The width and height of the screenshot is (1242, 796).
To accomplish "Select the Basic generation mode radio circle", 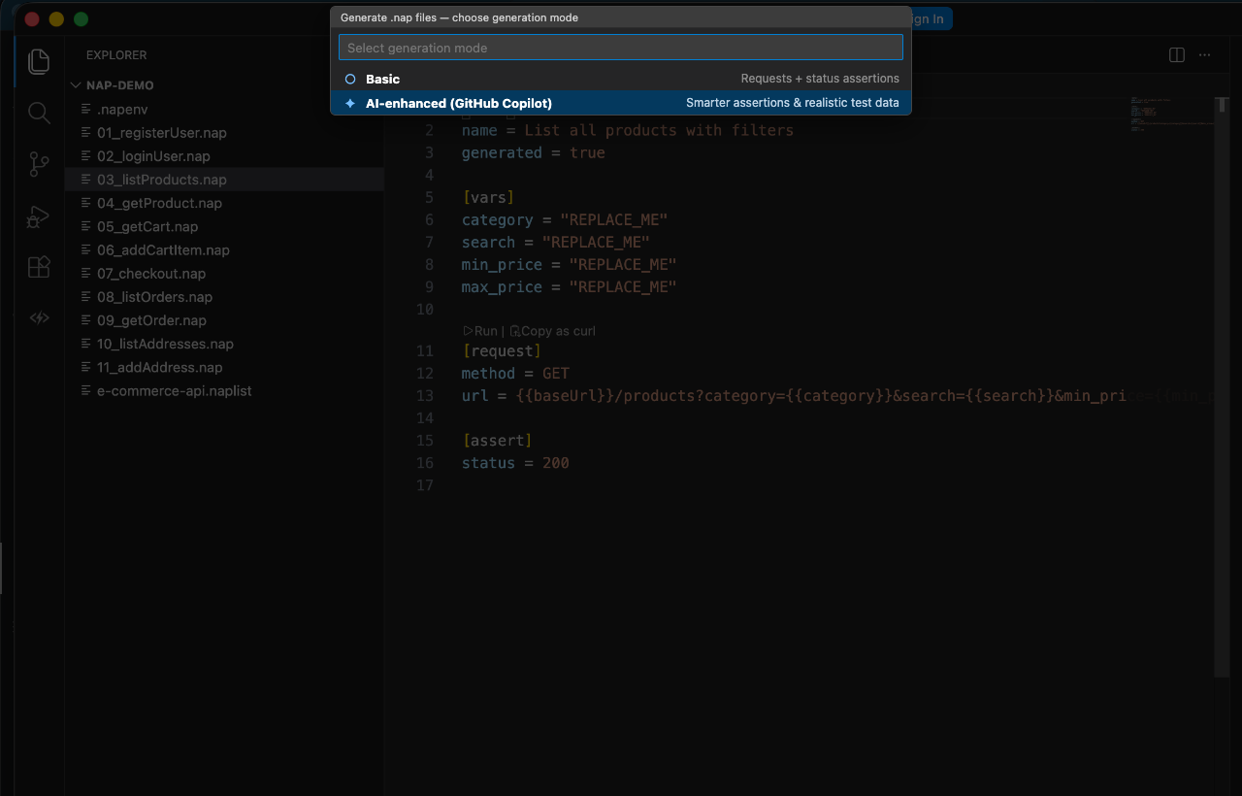I will click(350, 79).
